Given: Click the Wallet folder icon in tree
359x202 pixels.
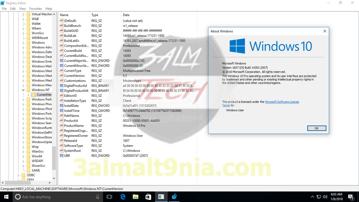Looking at the screenshot, I should pos(28,24).
